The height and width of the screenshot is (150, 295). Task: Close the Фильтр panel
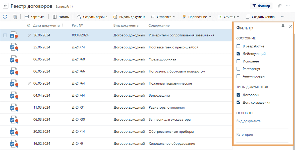tap(290, 26)
